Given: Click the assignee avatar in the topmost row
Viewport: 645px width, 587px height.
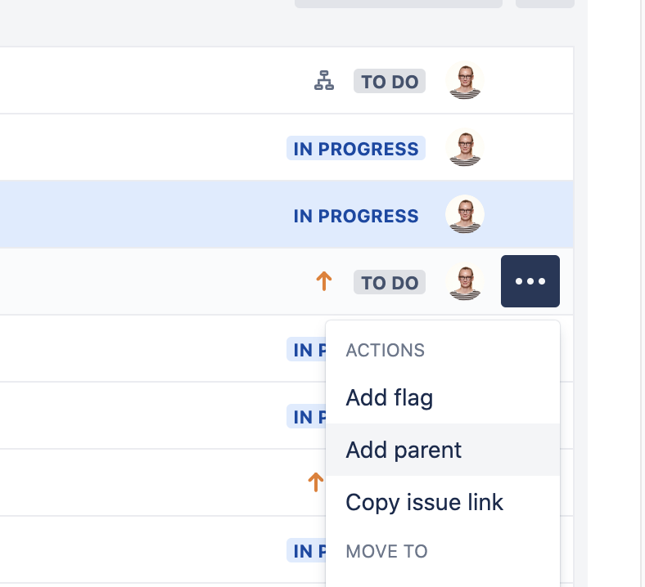Looking at the screenshot, I should 464,81.
